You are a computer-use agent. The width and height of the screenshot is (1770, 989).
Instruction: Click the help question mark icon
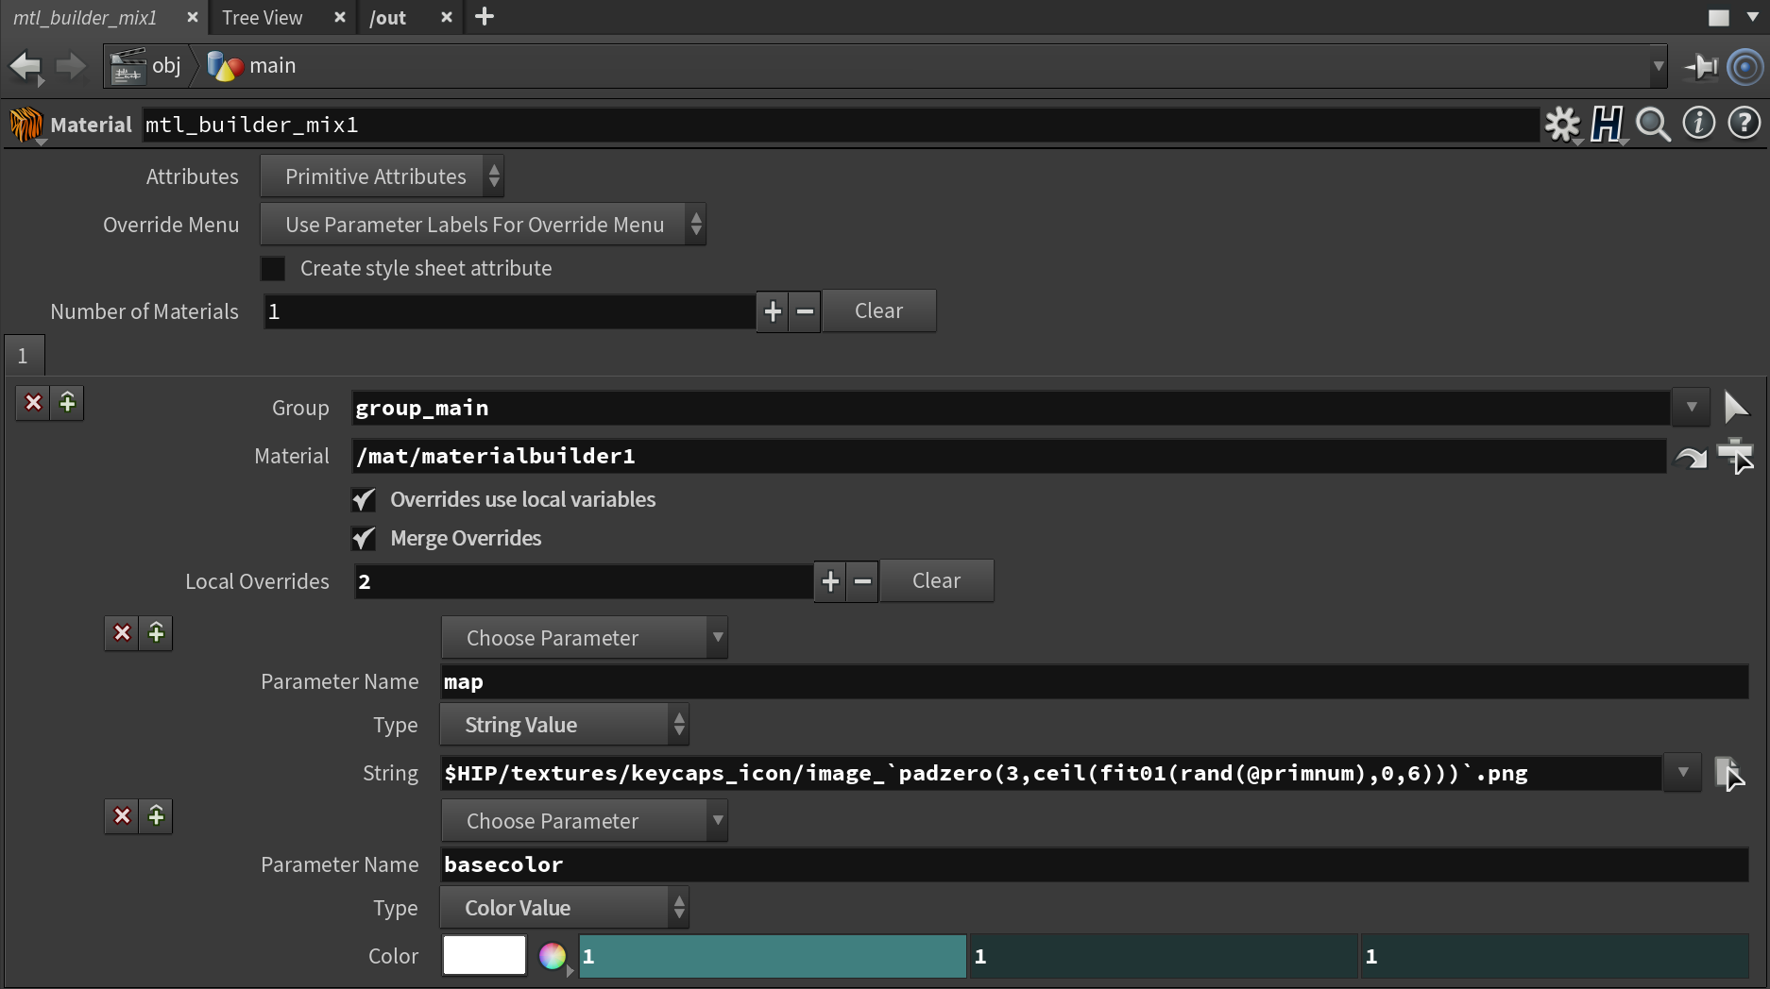coord(1744,124)
